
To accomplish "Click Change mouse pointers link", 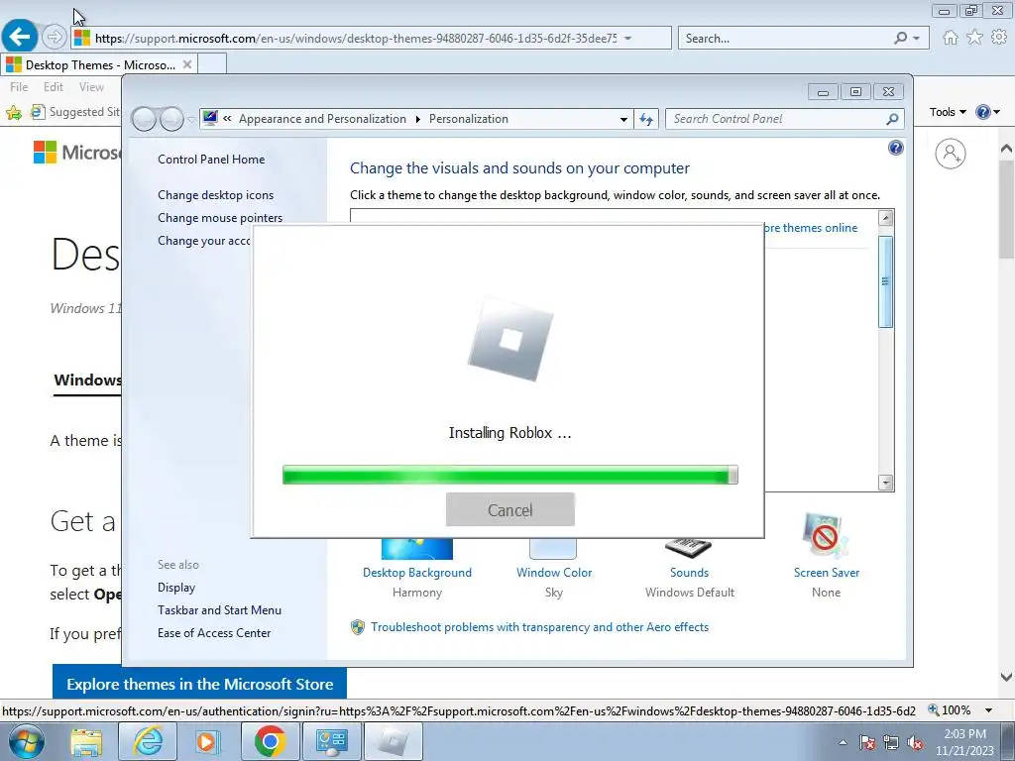I will point(220,217).
